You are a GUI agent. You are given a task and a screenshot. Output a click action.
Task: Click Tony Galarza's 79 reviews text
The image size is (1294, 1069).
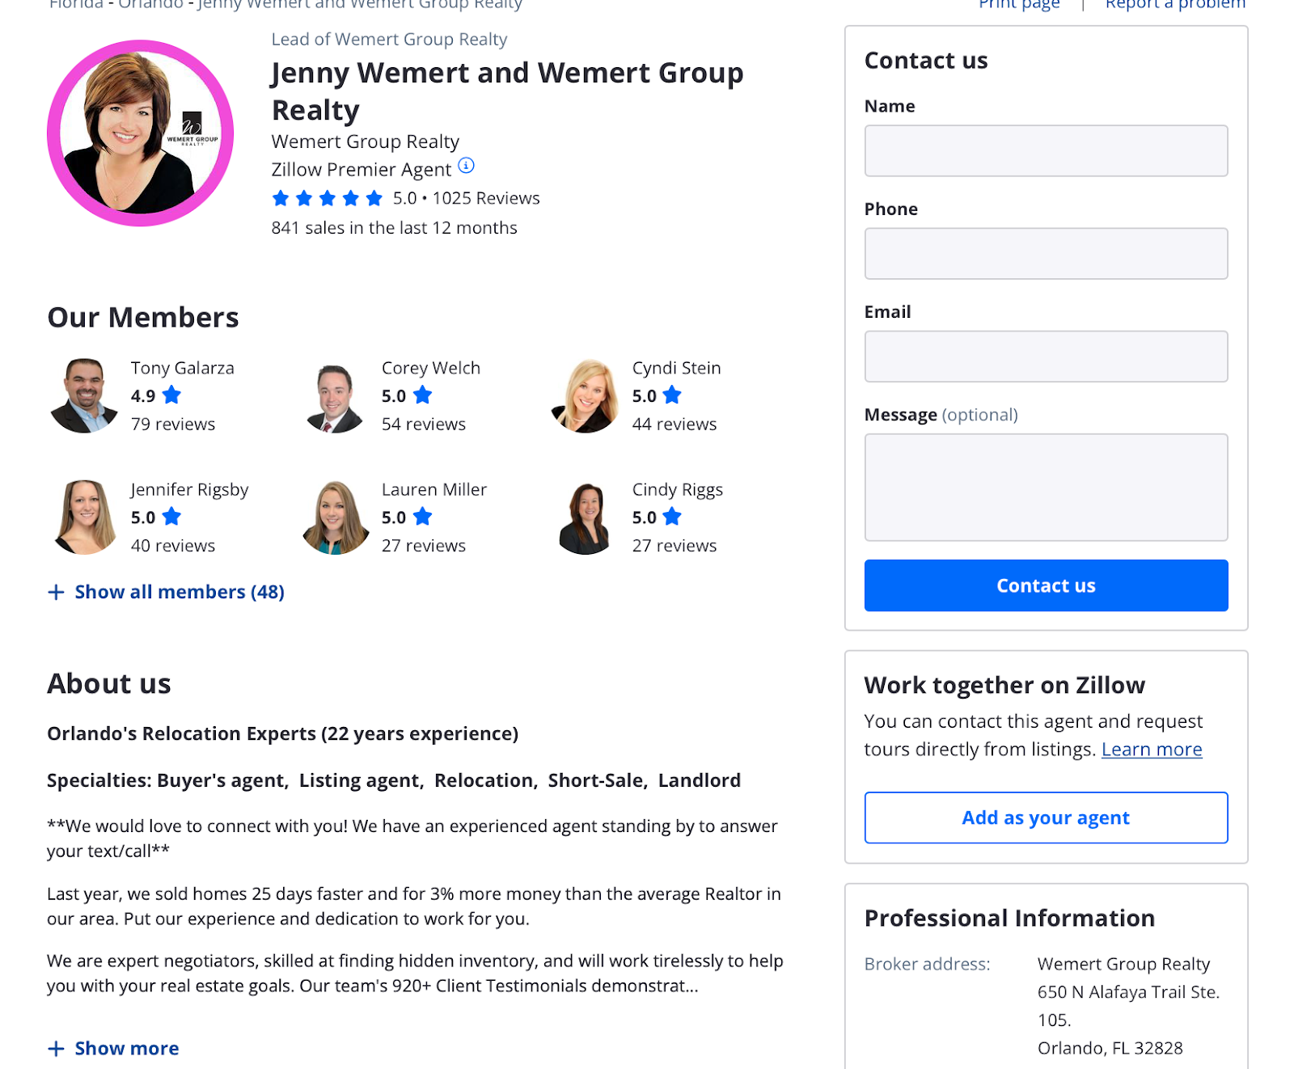(x=173, y=424)
